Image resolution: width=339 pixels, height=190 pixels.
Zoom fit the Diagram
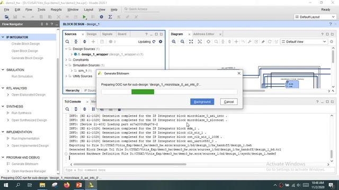[x=191, y=42]
